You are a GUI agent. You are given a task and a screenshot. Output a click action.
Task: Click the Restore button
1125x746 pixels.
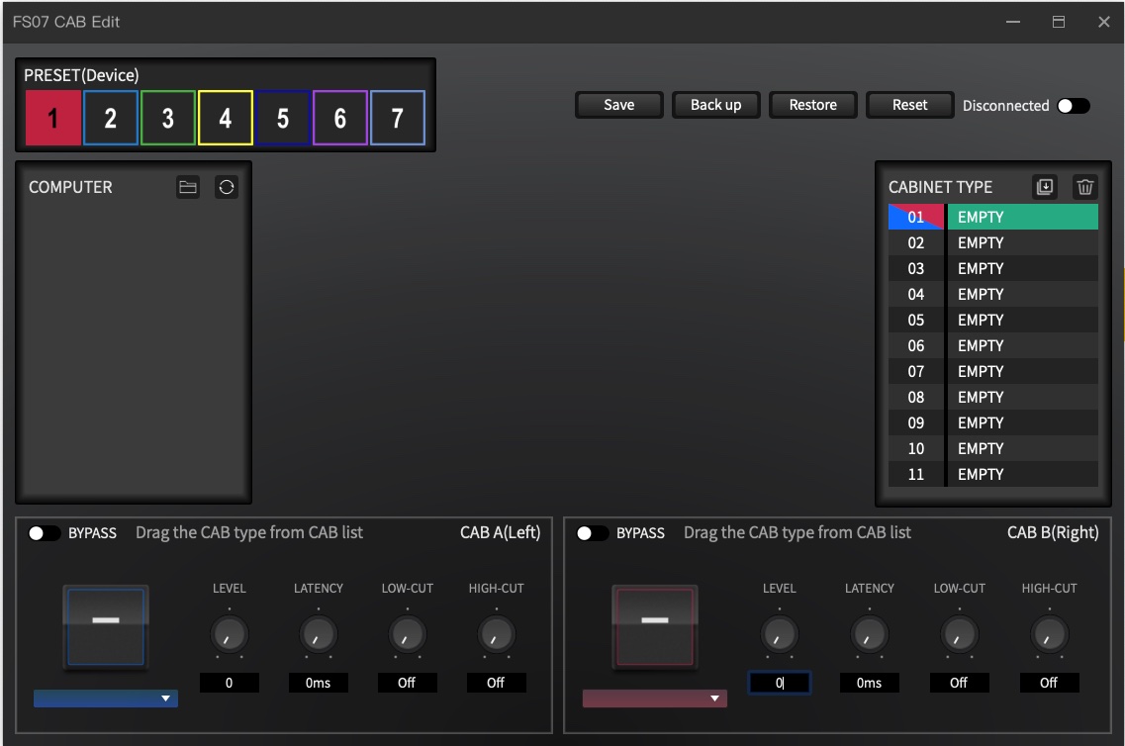point(813,105)
